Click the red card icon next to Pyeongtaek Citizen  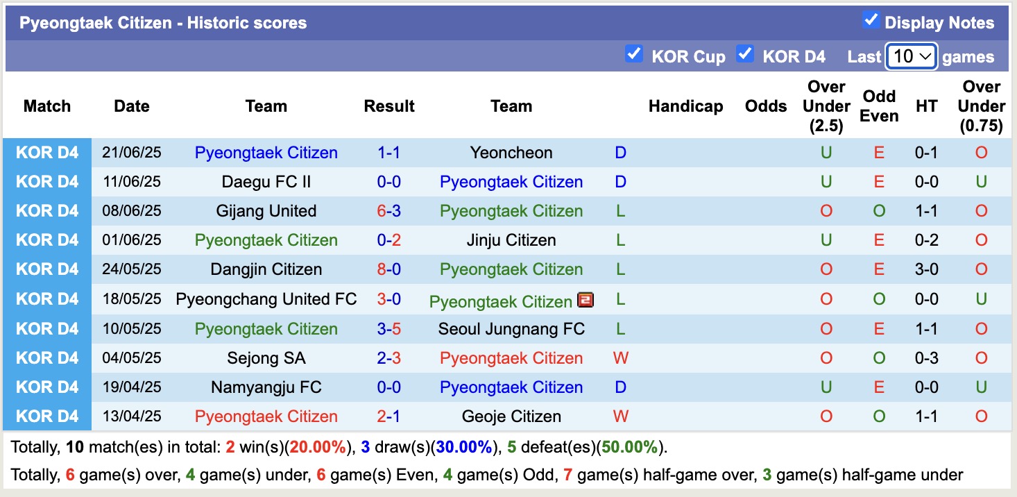point(586,301)
